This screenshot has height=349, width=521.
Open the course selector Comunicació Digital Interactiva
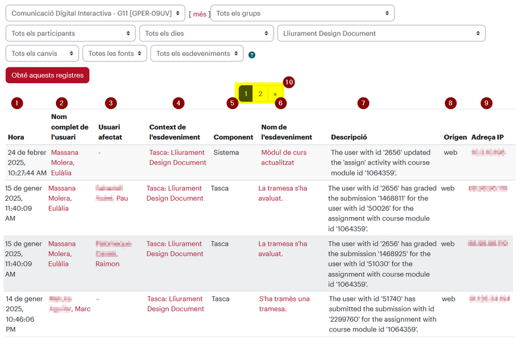[x=95, y=13]
